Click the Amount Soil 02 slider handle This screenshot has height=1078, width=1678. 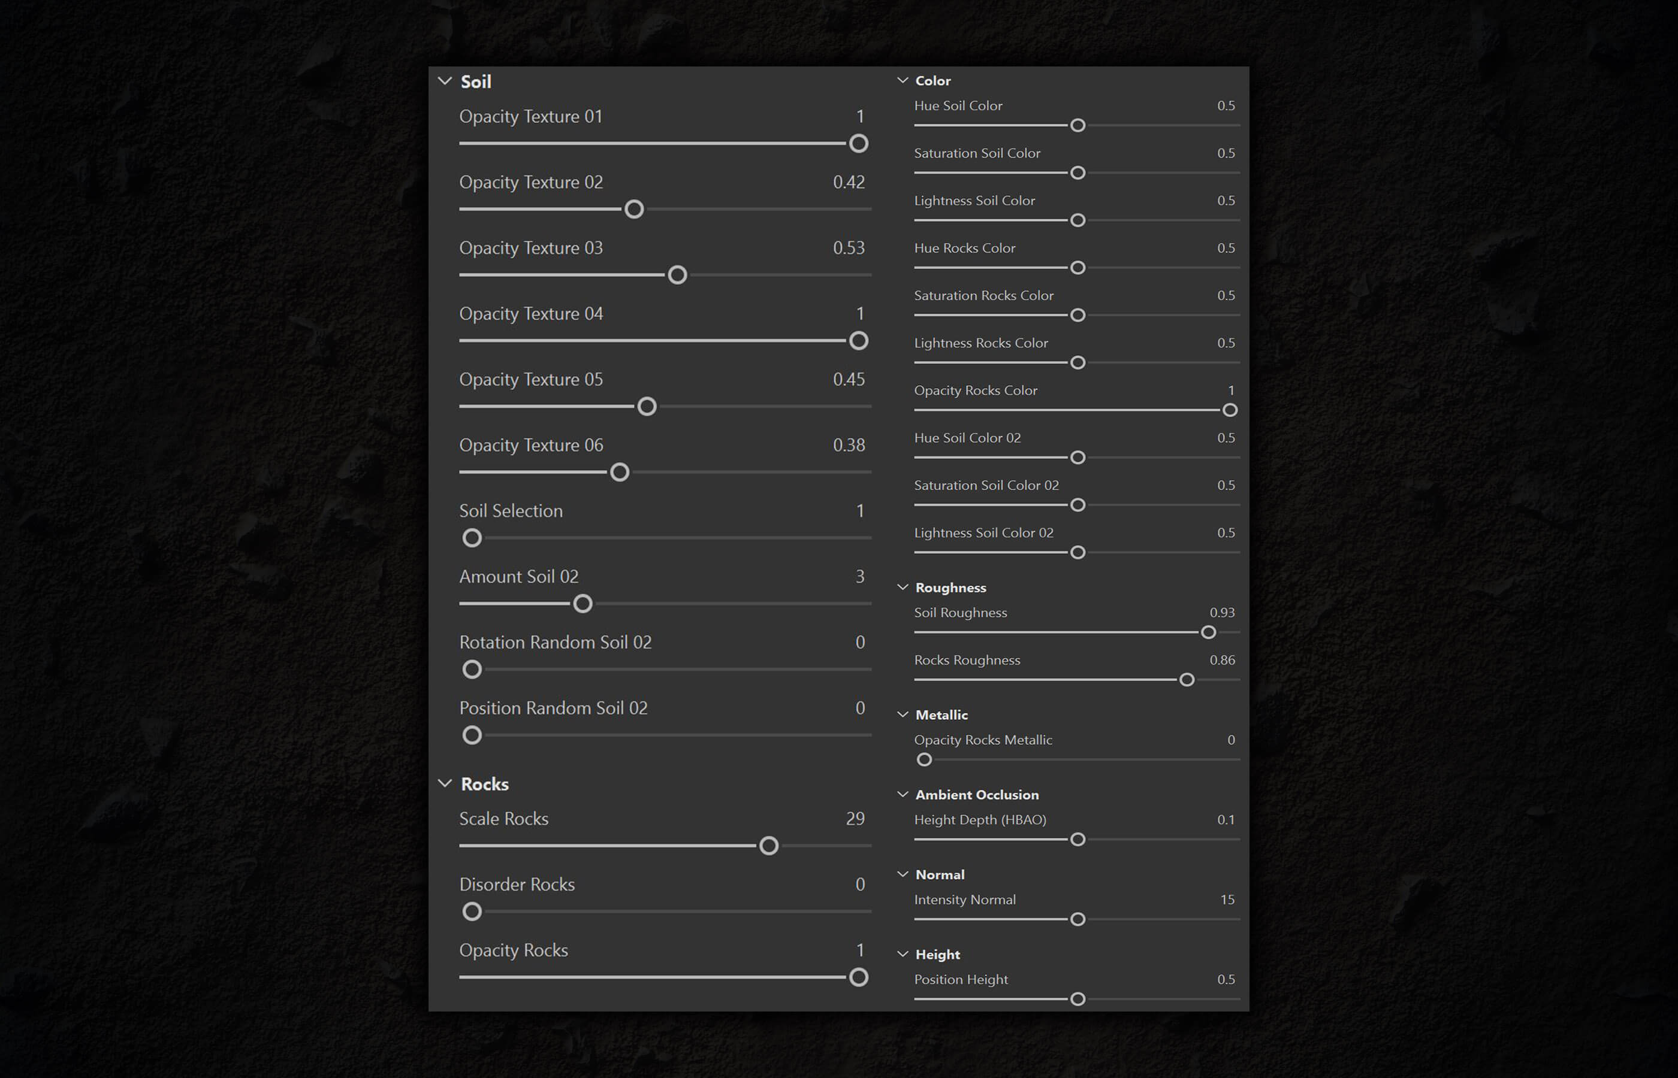[583, 604]
